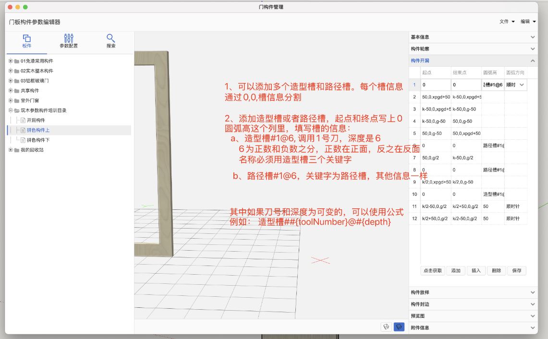Toggle the shaded display mode icon
Viewport: 548px width, 339px height.
399,327
